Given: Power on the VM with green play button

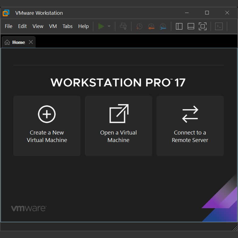Looking at the screenshot, I should (101, 26).
